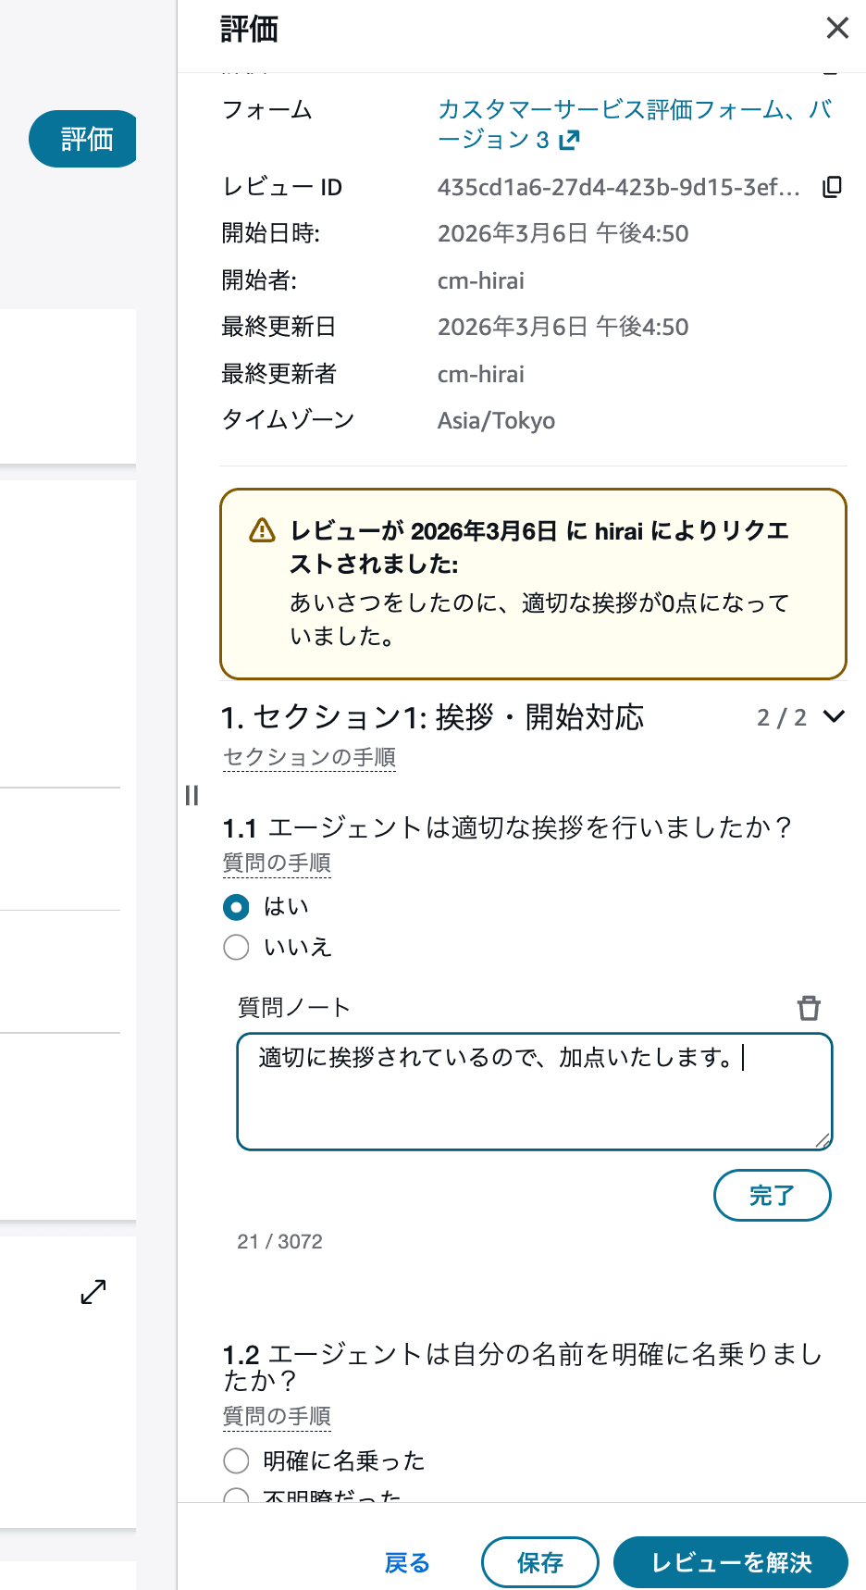Screen dimensions: 866x1590
Task: Click the pause marker beside question 1.1
Action: (x=191, y=795)
